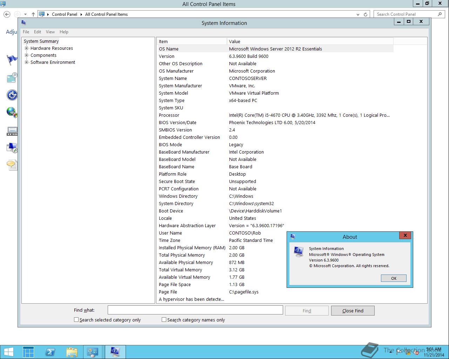449x359 pixels.
Task: Go back in Control Panel navigation
Action: [x=7, y=14]
